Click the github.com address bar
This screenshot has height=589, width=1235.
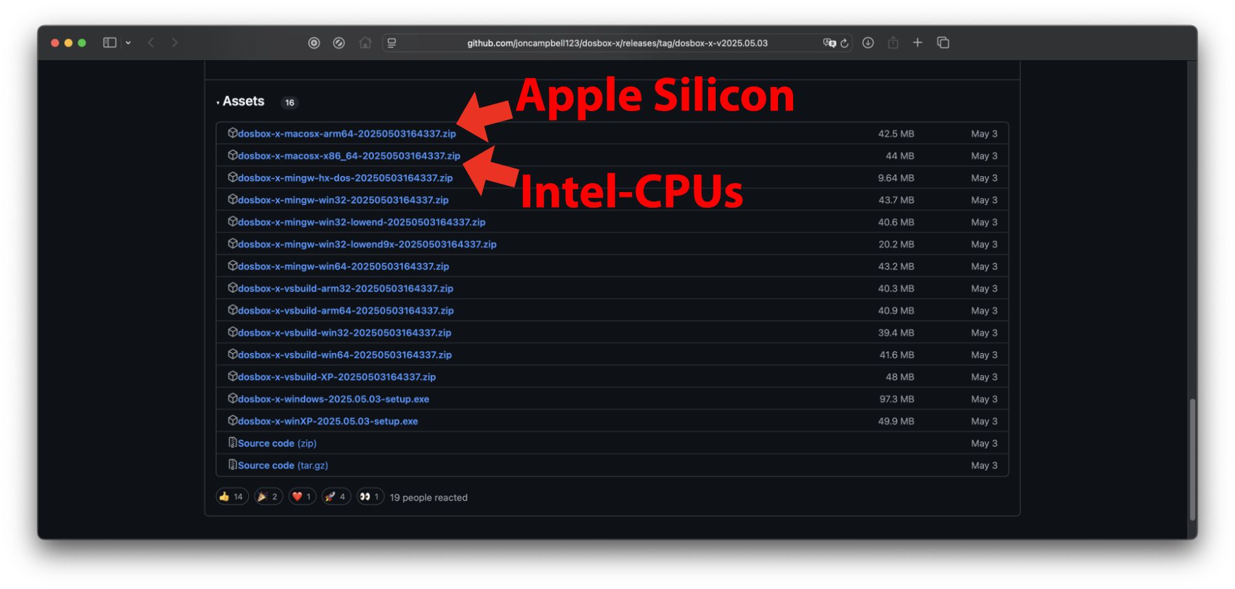(x=617, y=43)
